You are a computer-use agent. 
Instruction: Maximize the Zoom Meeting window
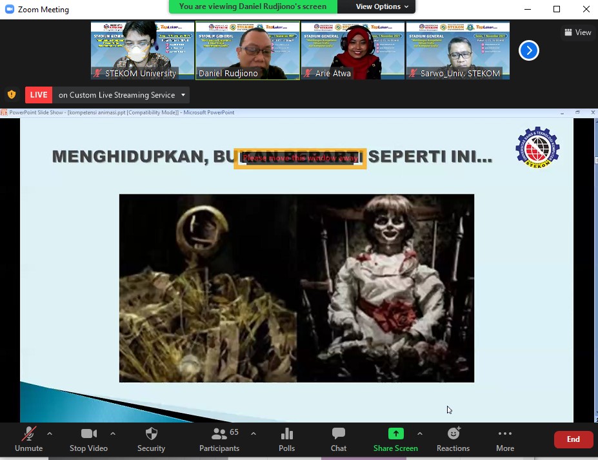(557, 9)
